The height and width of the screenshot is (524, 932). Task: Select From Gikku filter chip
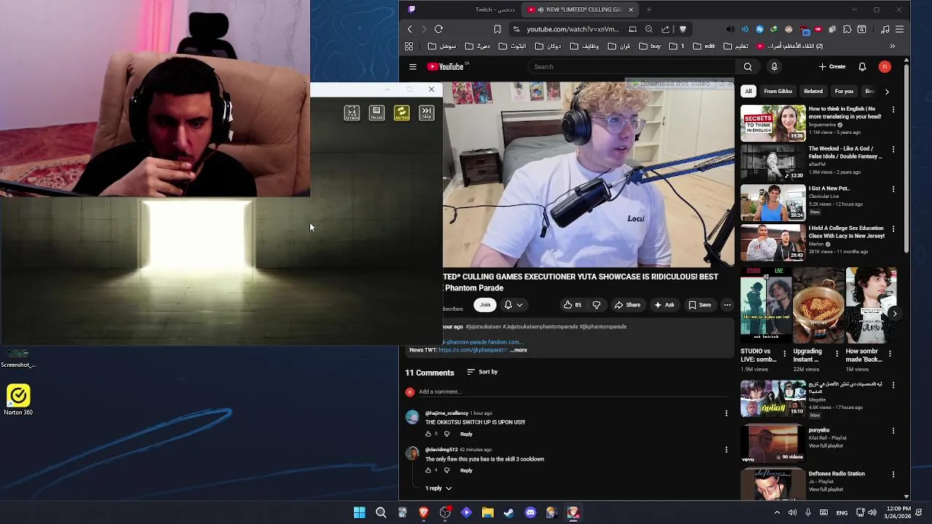click(778, 92)
